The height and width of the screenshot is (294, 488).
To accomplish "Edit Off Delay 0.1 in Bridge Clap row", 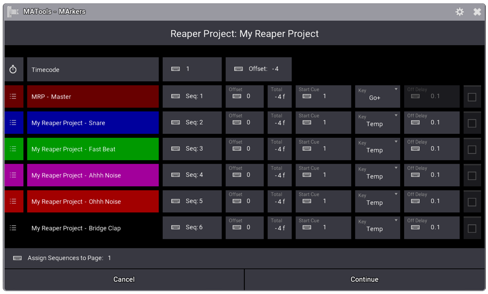I will tap(432, 228).
